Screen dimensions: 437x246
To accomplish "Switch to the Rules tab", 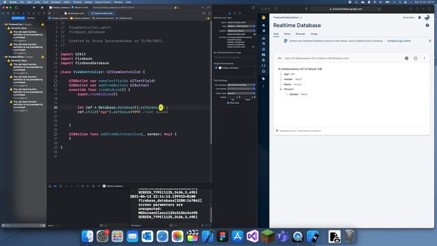I will tap(287, 34).
